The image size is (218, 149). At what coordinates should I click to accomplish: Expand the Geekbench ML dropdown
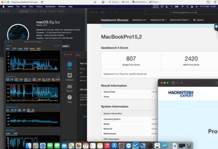pos(158,20)
